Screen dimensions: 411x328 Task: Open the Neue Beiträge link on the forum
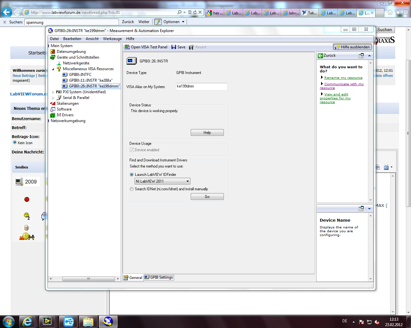click(24, 76)
